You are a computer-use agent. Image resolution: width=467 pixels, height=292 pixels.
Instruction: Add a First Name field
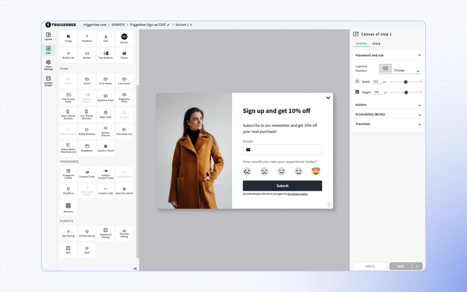[x=106, y=81]
